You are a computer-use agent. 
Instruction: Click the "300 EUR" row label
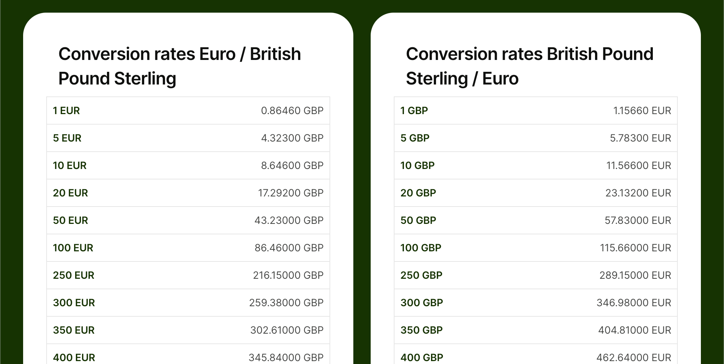click(74, 303)
